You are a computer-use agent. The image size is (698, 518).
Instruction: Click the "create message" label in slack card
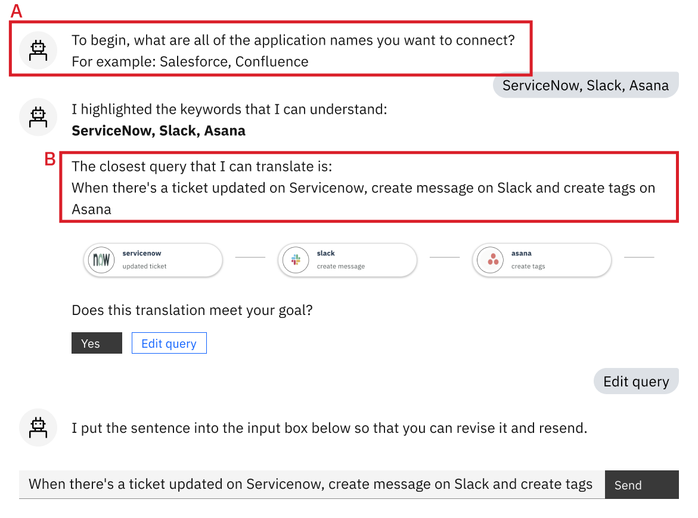[340, 266]
